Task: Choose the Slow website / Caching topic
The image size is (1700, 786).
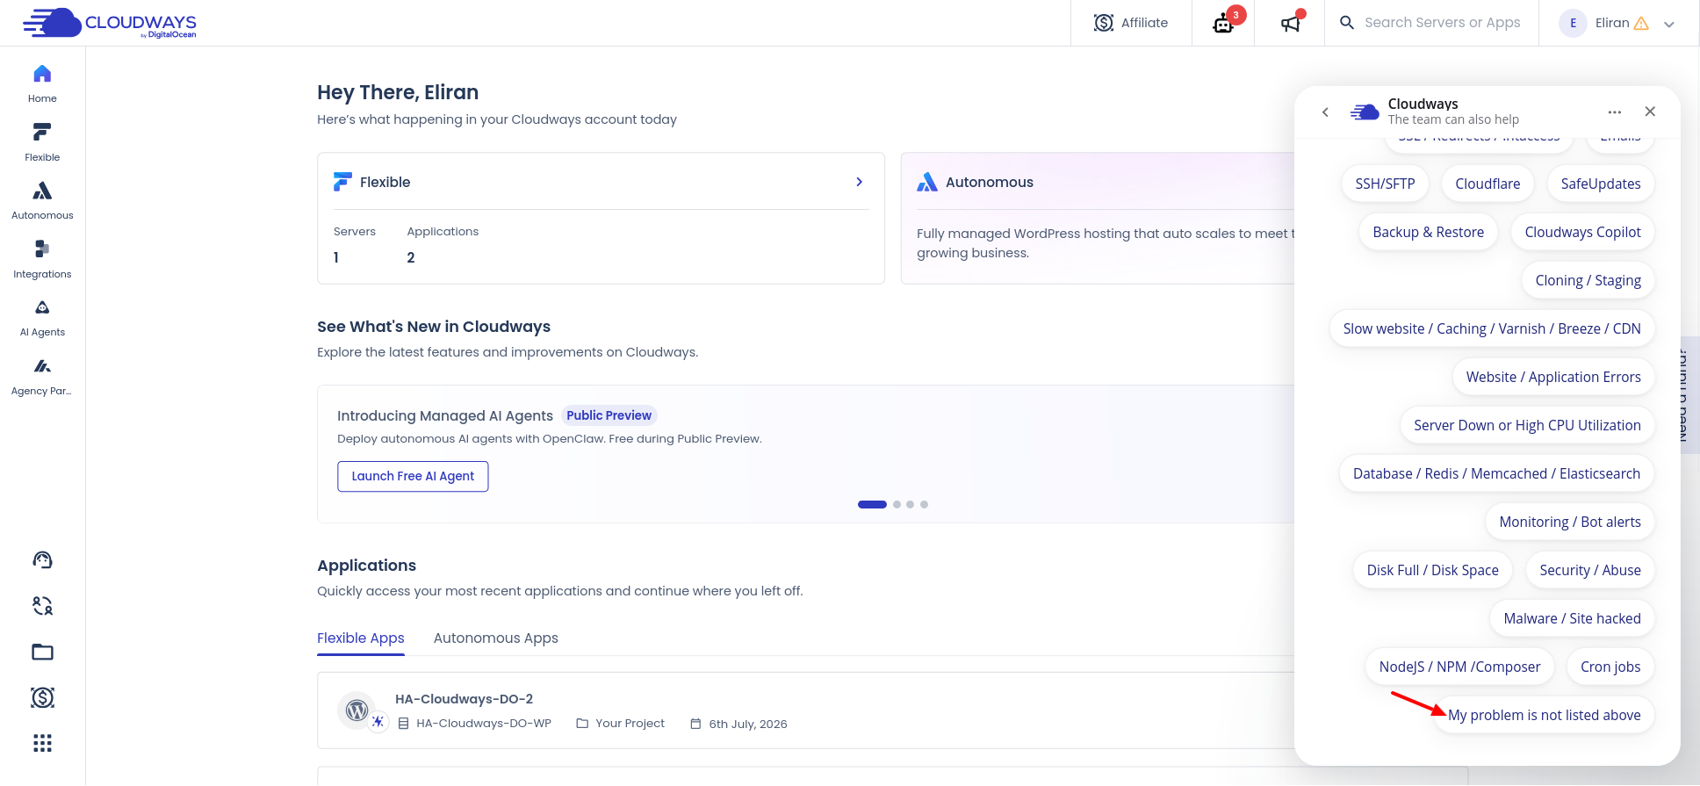Action: (1492, 328)
